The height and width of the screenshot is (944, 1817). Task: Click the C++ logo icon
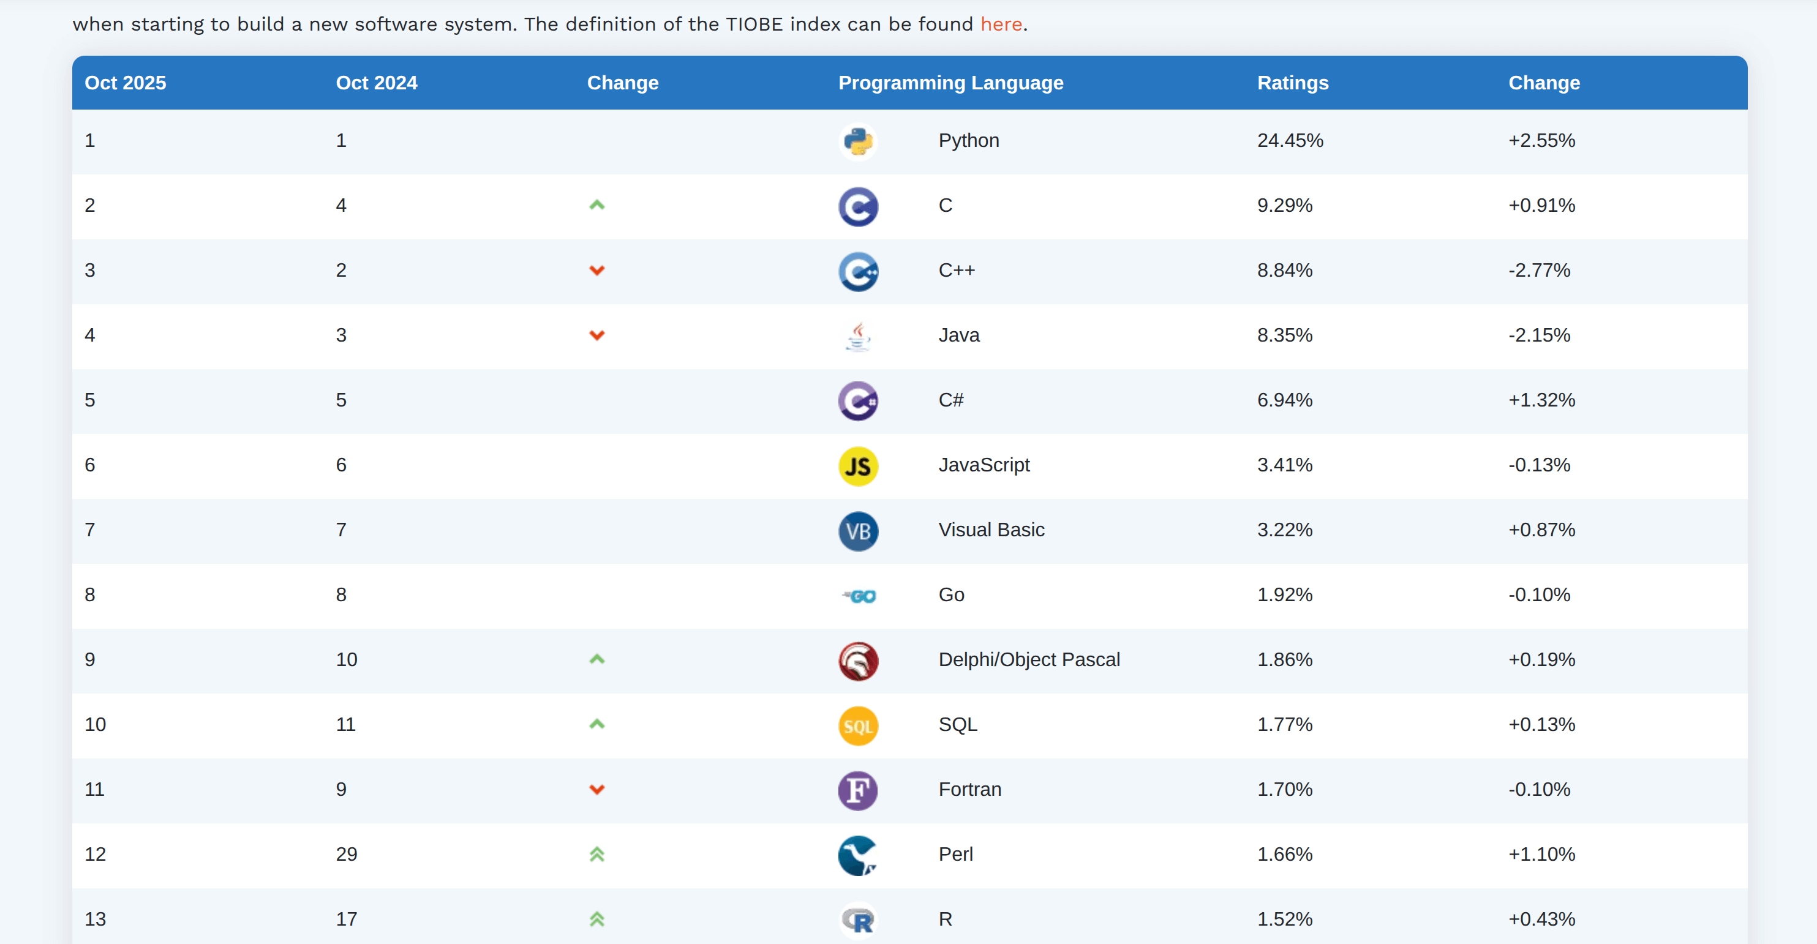tap(858, 271)
